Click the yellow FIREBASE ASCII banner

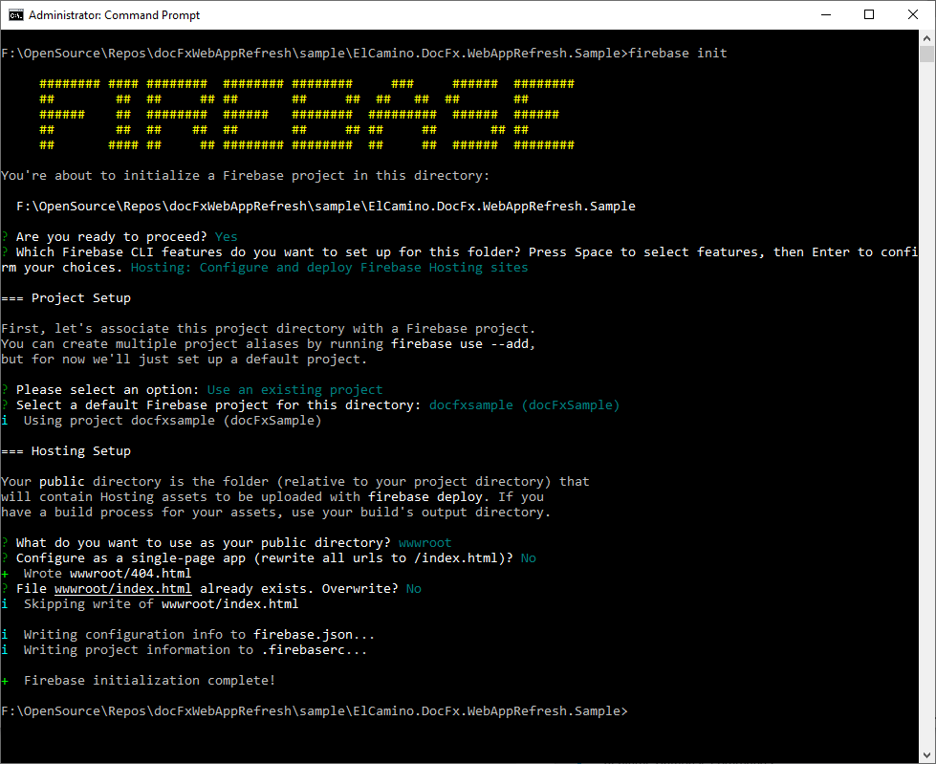pos(306,115)
